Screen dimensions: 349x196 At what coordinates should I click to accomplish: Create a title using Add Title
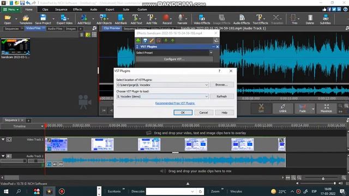(152, 20)
